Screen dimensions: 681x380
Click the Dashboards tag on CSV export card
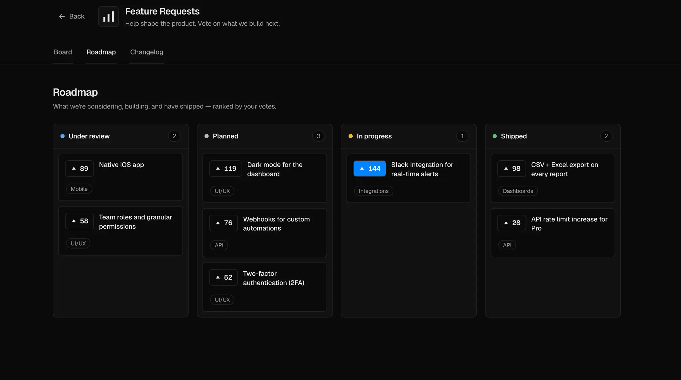(518, 191)
